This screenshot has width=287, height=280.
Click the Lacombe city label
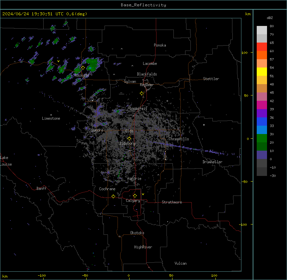tap(150, 64)
